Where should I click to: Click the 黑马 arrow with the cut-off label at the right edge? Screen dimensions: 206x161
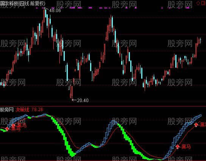pyautogui.click(x=196, y=125)
